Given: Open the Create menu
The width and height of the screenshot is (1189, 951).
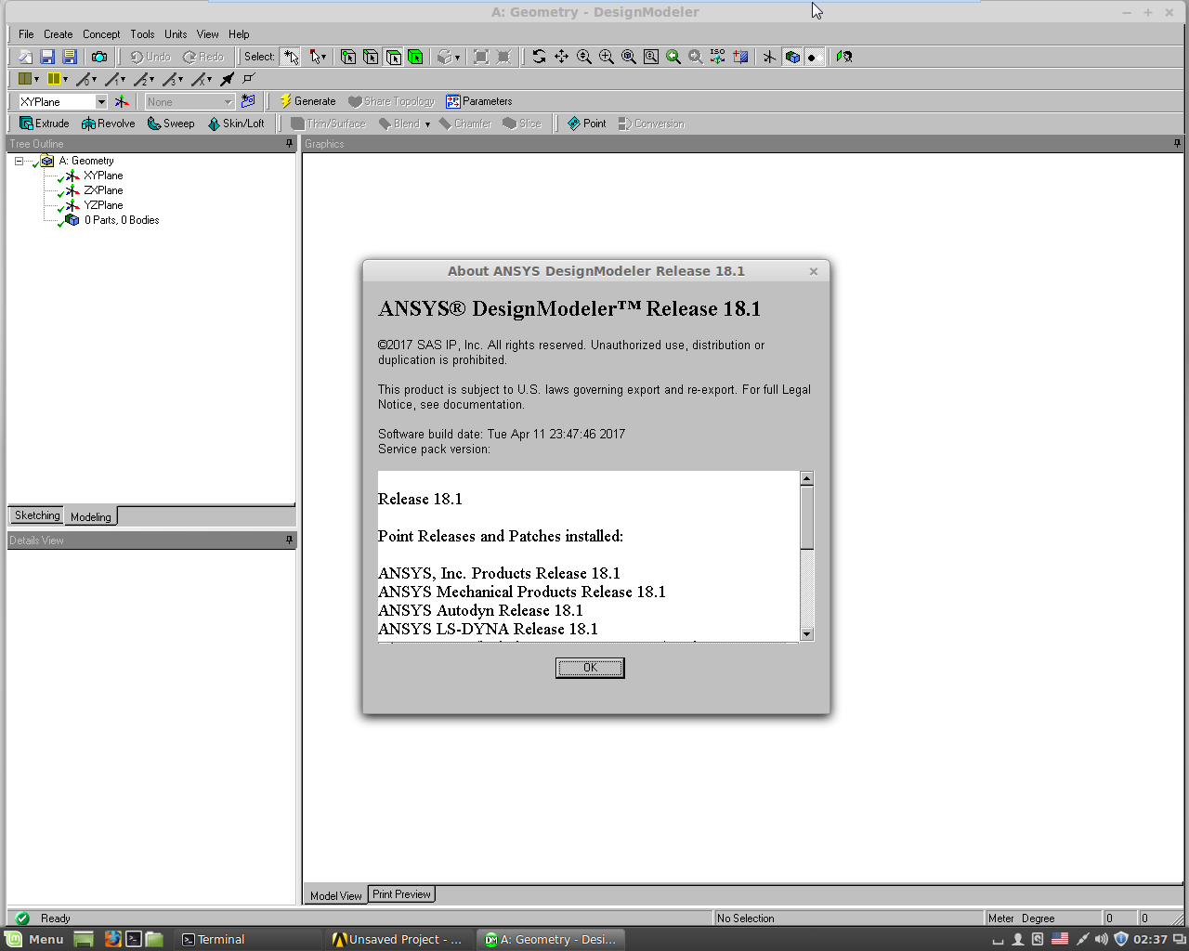Looking at the screenshot, I should click(x=58, y=34).
